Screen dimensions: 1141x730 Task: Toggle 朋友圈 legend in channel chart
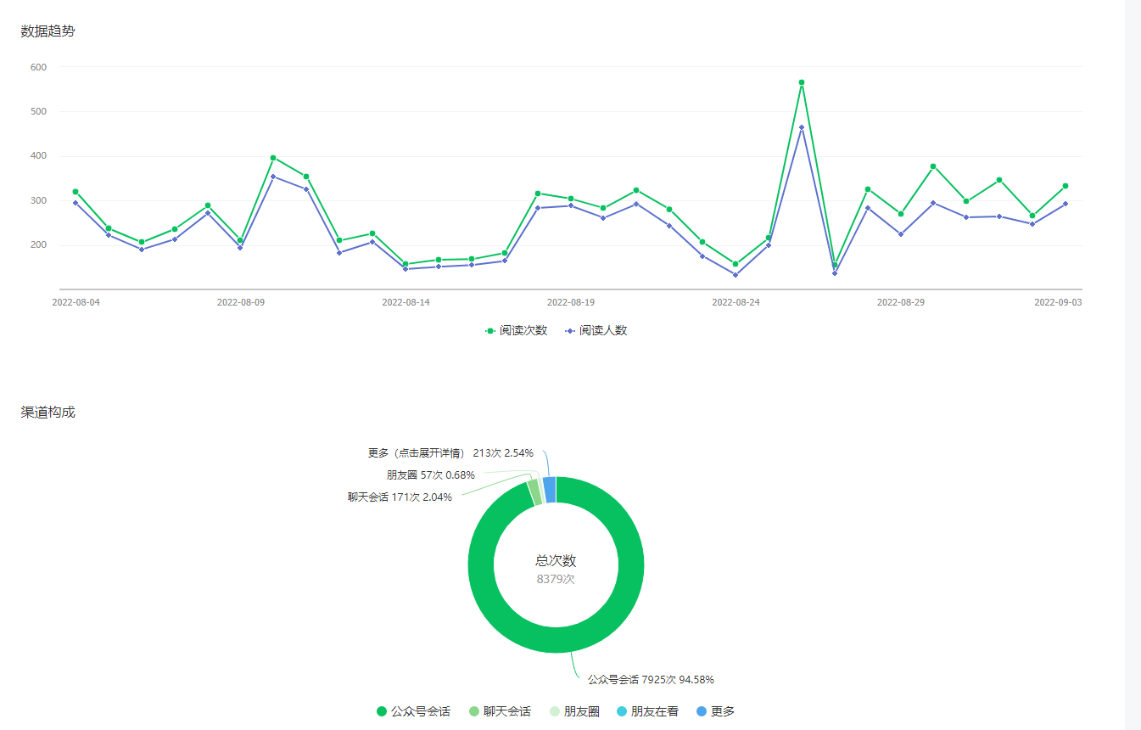coord(574,711)
